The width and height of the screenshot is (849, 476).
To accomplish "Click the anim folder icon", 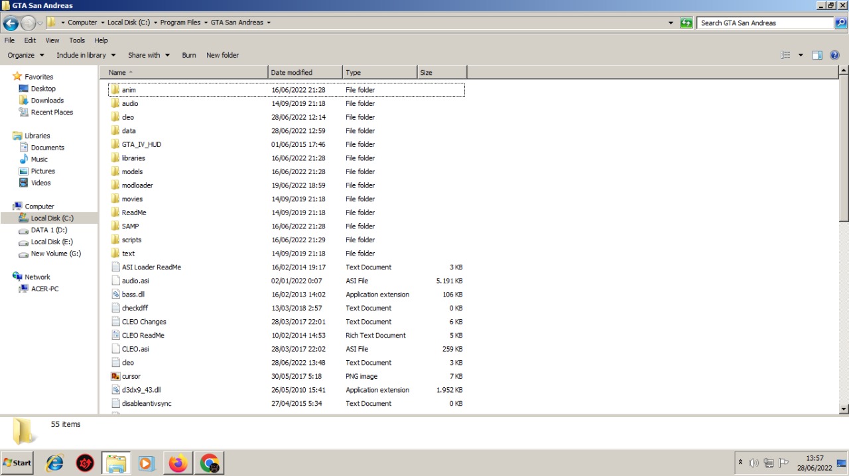I will click(x=115, y=90).
